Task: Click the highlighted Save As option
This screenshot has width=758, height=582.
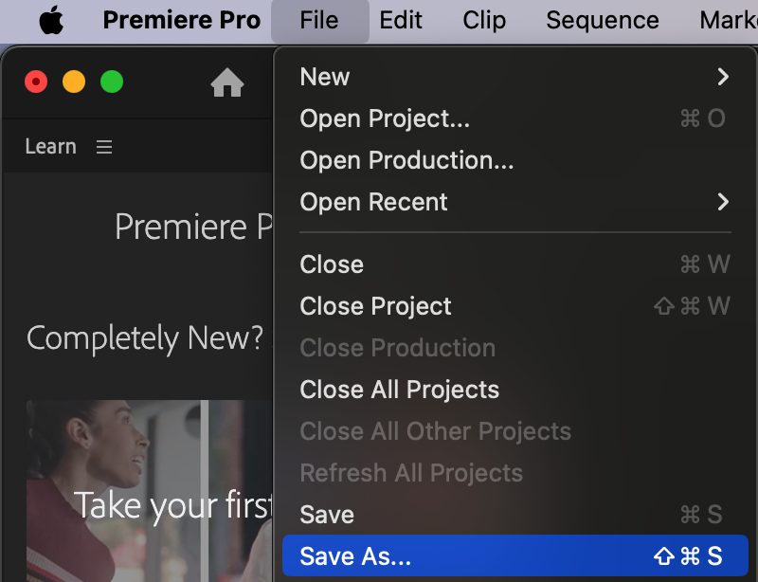Action: click(355, 556)
